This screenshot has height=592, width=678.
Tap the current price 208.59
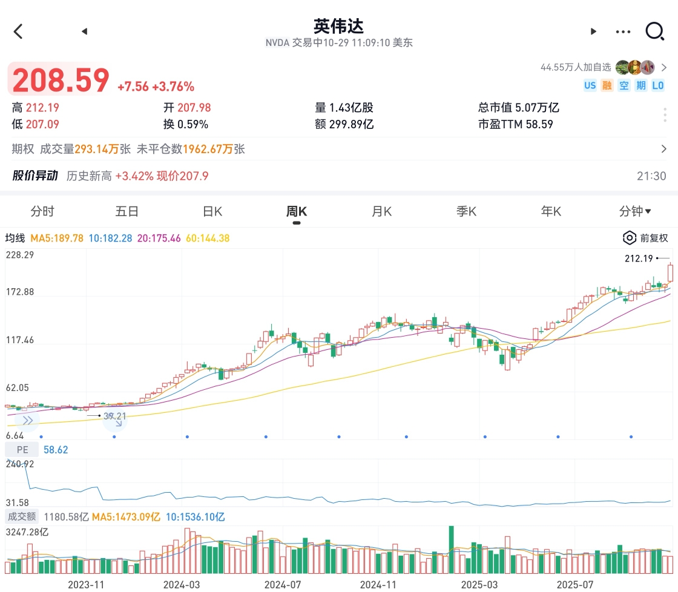pyautogui.click(x=61, y=81)
